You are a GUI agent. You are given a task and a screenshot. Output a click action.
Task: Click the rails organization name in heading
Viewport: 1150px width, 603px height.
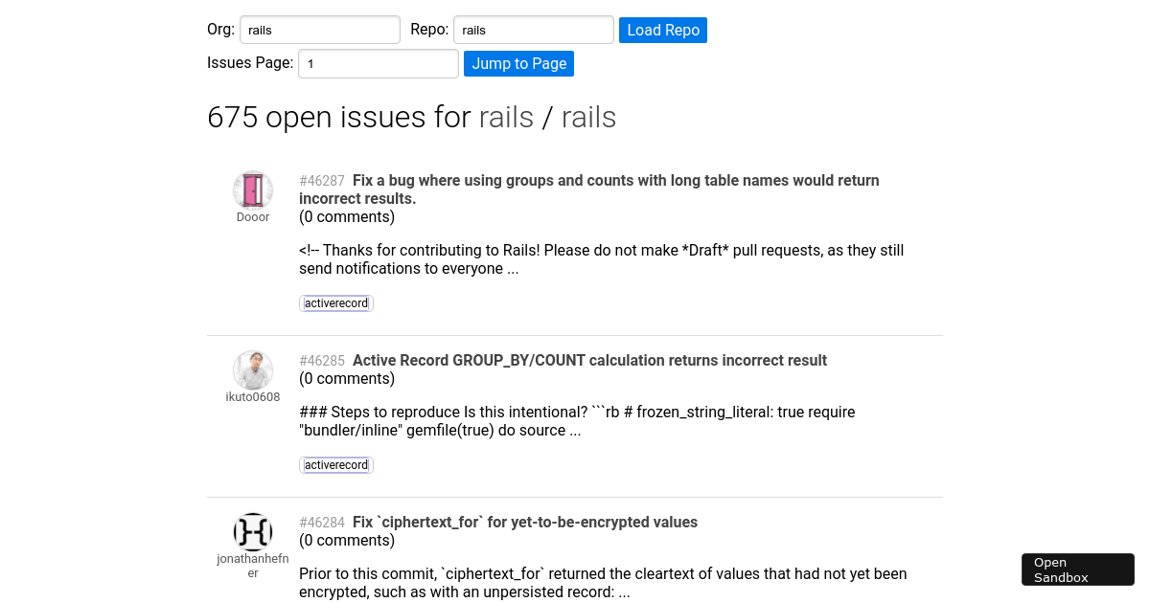click(x=506, y=117)
